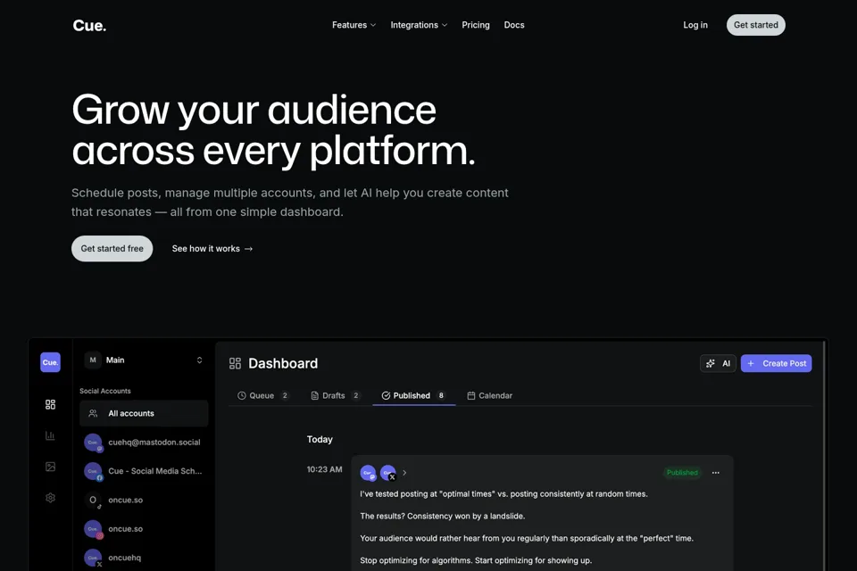This screenshot has width=857, height=571.
Task: Expand the Main workspace switcher
Action: tap(144, 360)
